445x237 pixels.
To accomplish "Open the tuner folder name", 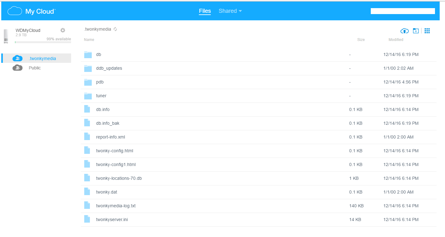I will [101, 96].
